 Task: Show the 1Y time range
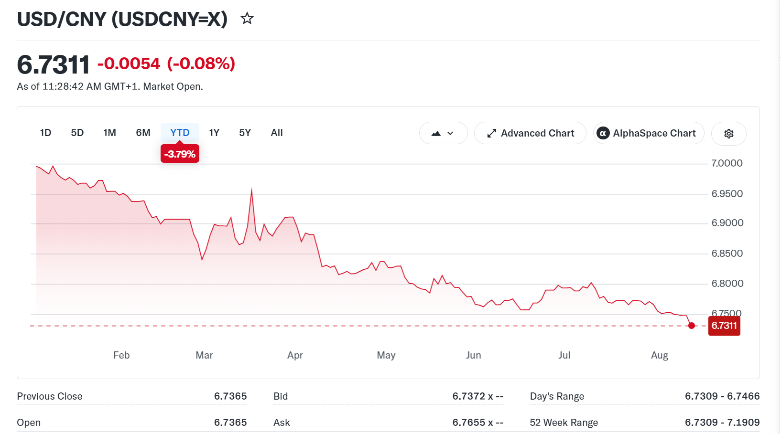[214, 133]
